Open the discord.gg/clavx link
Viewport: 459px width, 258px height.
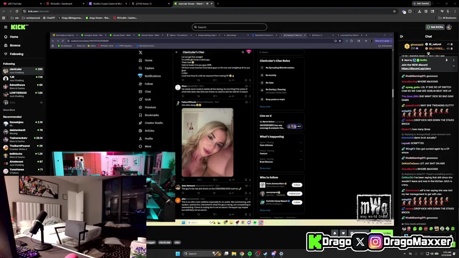tap(416, 68)
